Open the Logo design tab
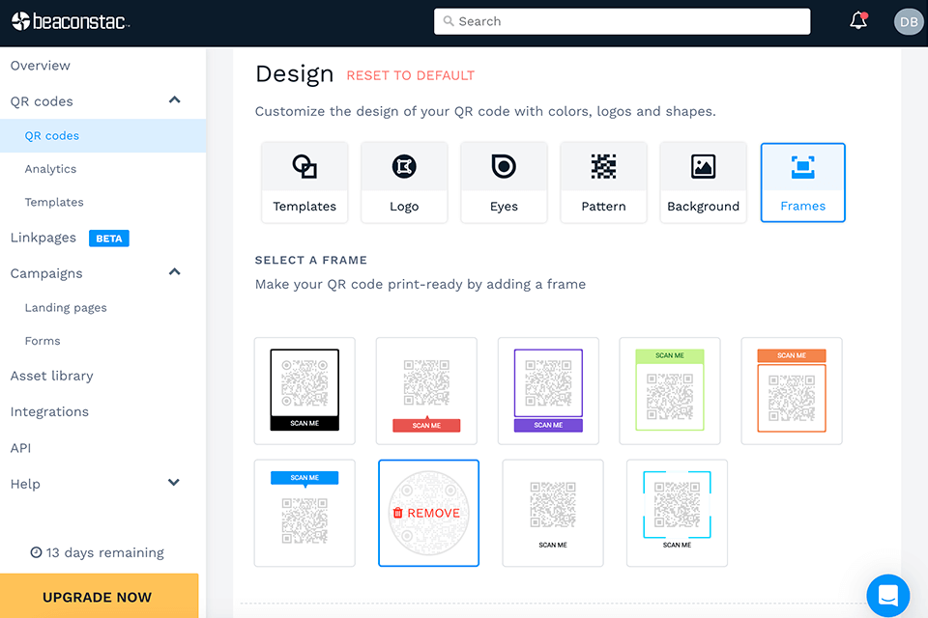Viewport: 928px width, 618px height. [404, 183]
